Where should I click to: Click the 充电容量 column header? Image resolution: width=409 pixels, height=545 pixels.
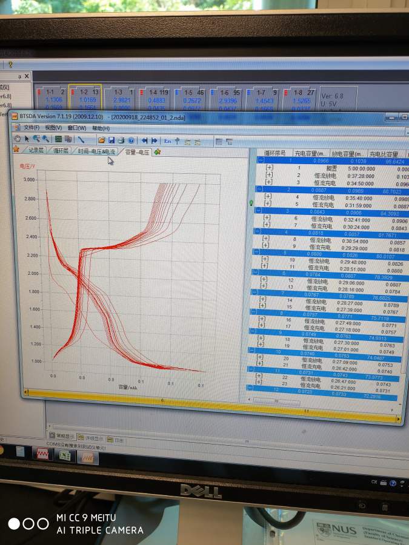pyautogui.click(x=311, y=154)
